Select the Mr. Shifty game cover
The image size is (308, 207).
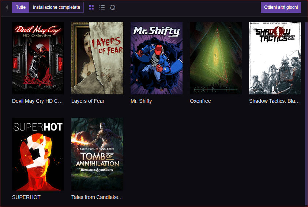click(x=157, y=58)
